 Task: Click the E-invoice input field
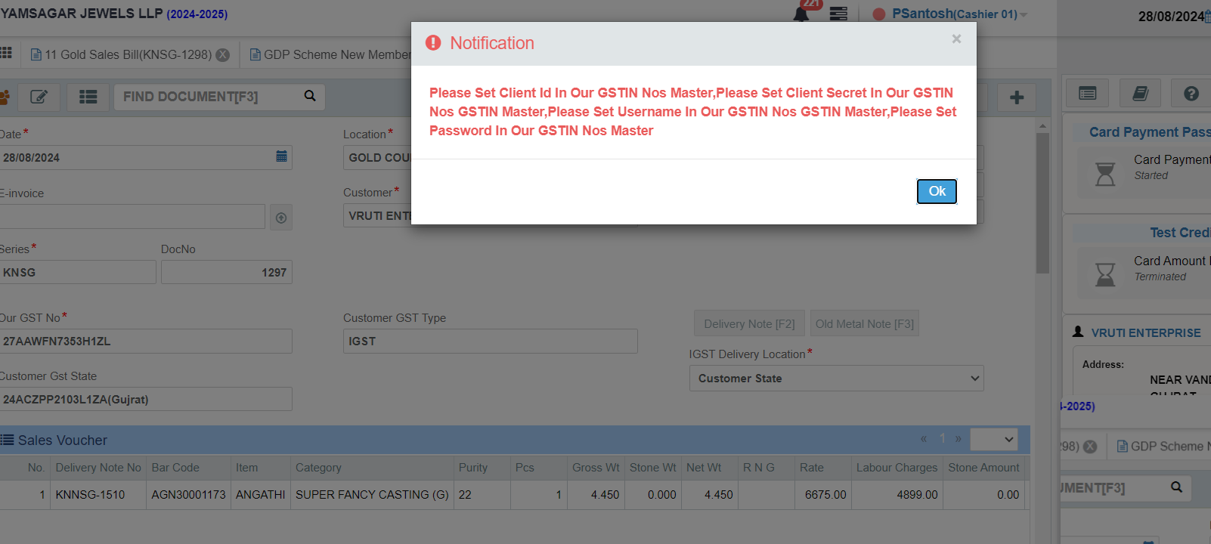pyautogui.click(x=132, y=217)
